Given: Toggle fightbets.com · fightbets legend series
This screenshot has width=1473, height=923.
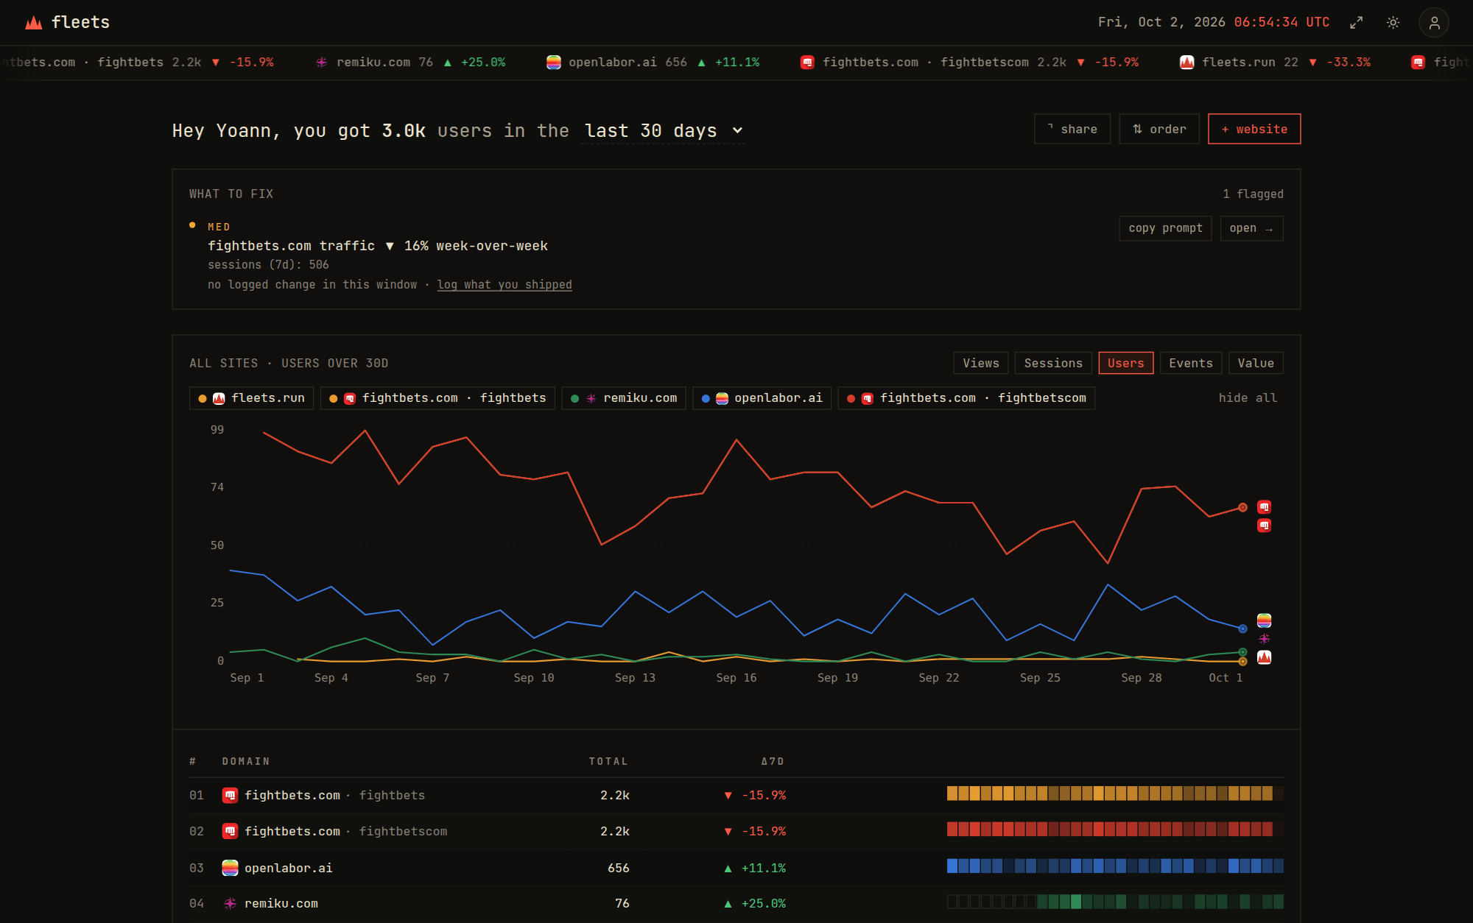Looking at the screenshot, I should coord(437,398).
